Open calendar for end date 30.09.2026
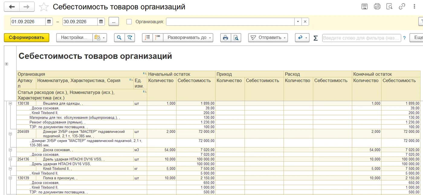423x195 pixels. [x=101, y=22]
